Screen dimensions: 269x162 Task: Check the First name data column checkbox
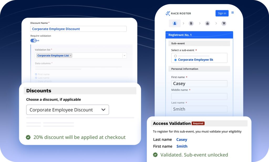pos(36,74)
